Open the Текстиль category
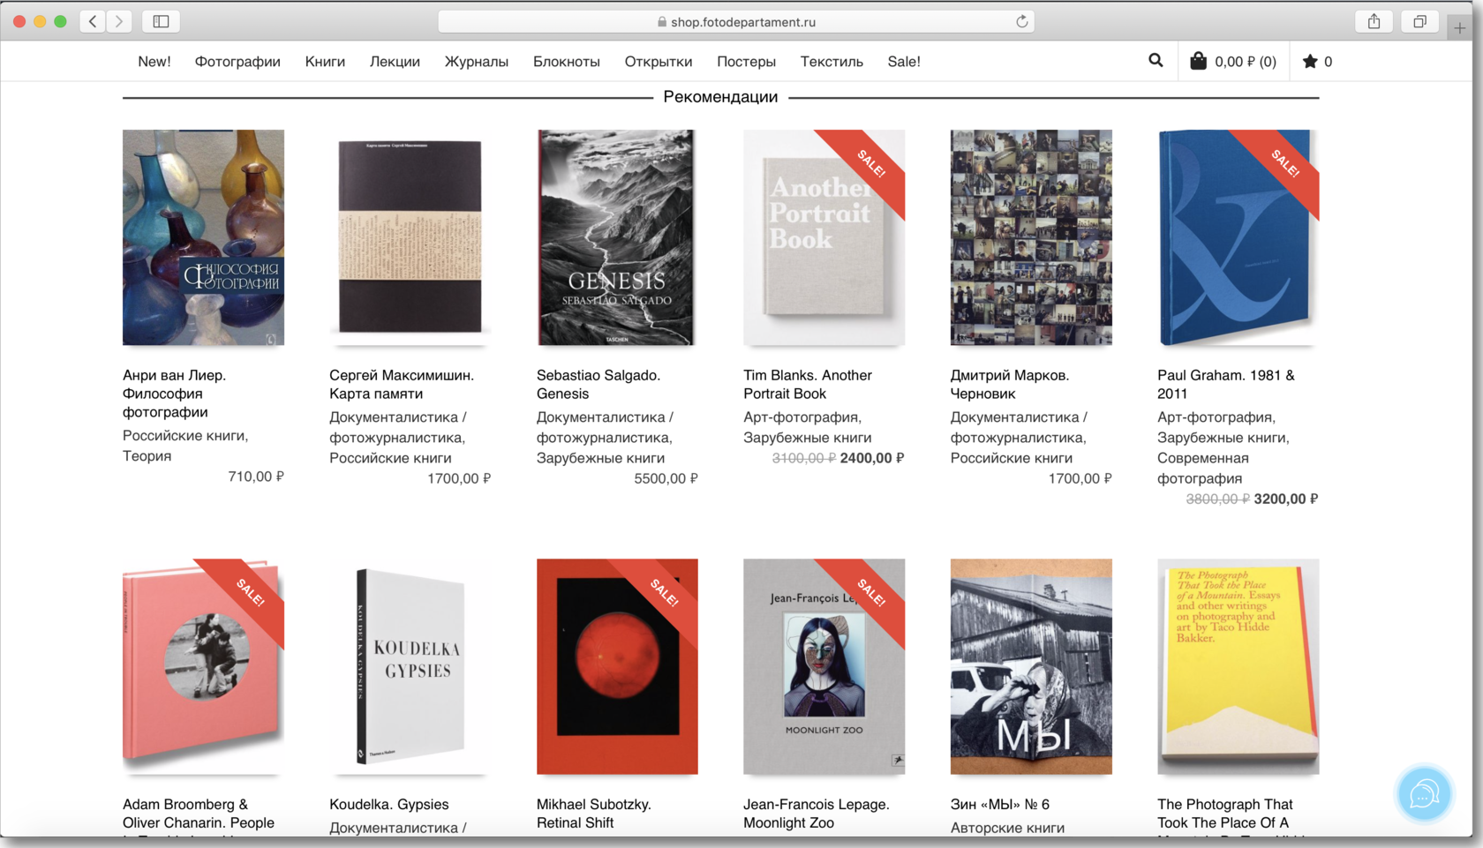 pos(832,62)
